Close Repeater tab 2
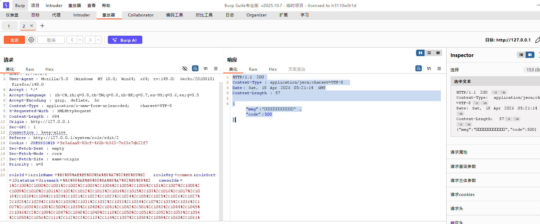The width and height of the screenshot is (540, 224). point(31,26)
